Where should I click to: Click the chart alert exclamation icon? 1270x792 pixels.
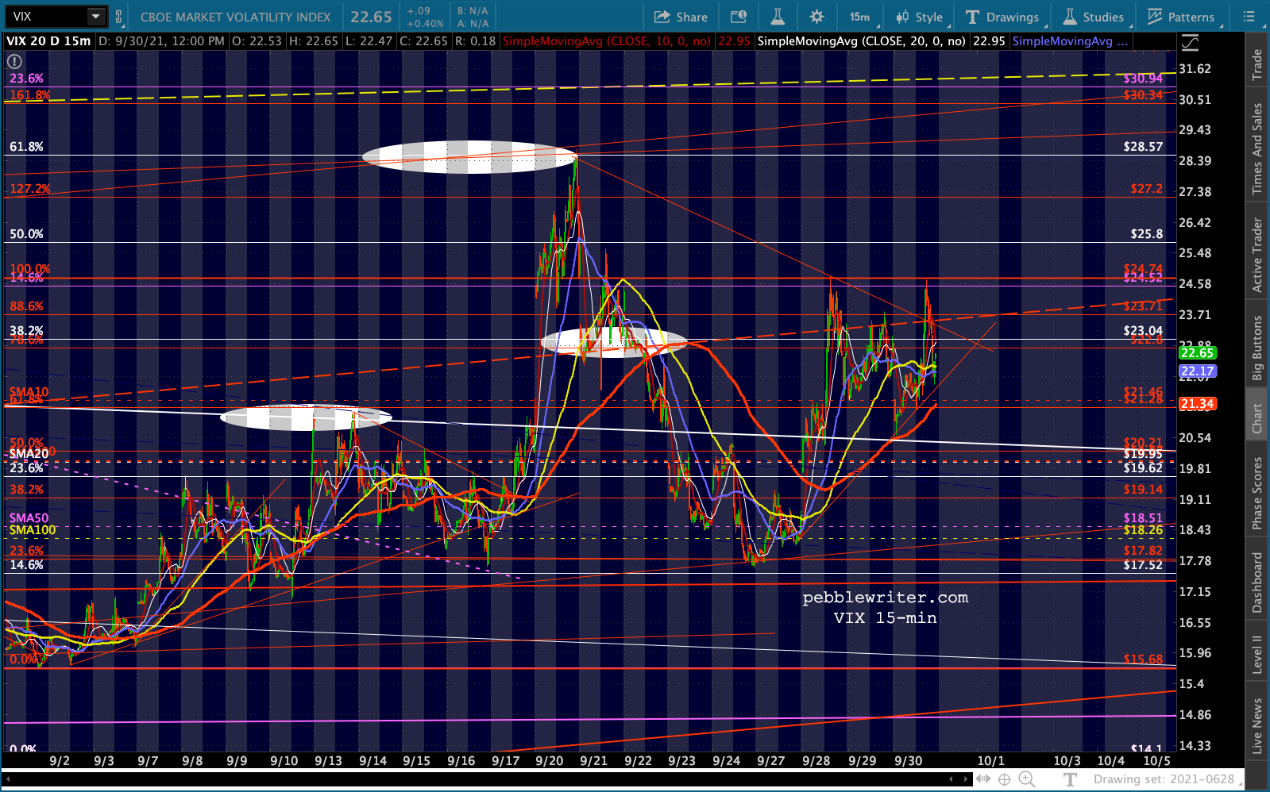(x=14, y=61)
